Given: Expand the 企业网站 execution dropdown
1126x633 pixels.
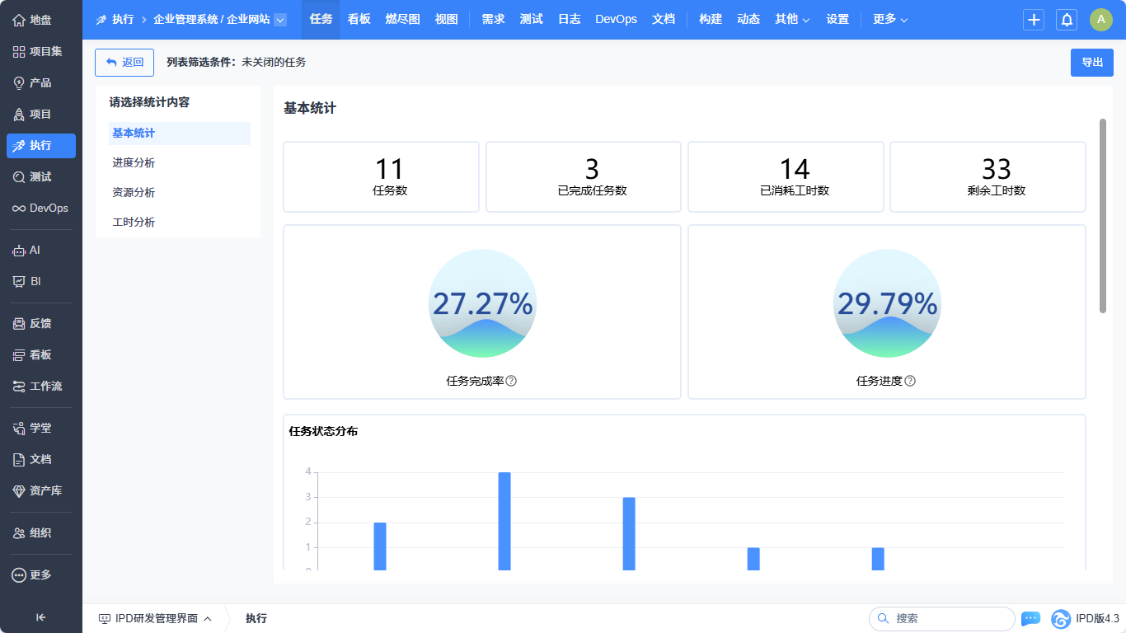Looking at the screenshot, I should 280,20.
